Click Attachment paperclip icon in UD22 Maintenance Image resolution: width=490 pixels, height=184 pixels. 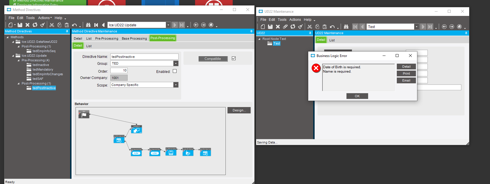pos(285,27)
